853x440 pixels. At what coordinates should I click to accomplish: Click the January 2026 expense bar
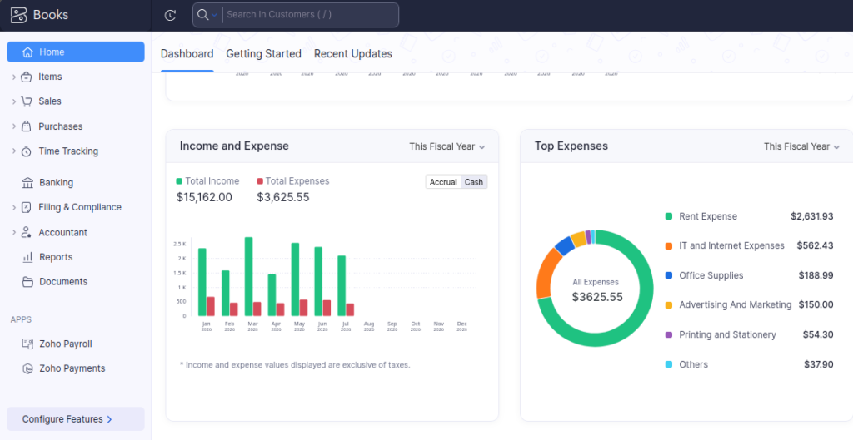coord(211,306)
